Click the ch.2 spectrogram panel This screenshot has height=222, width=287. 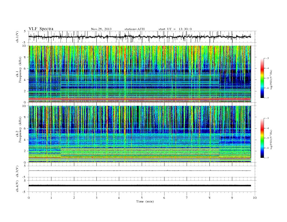click(140, 134)
